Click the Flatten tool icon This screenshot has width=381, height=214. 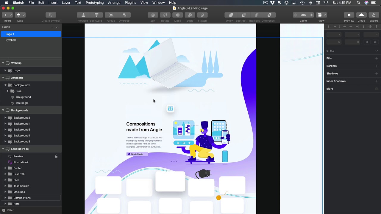[x=202, y=15]
